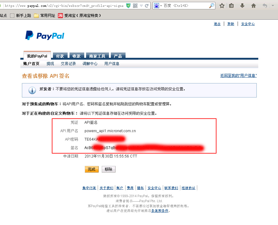Screen dimensions: 278x225
Task: Open the 帮助 help link
Action: pos(231,24)
